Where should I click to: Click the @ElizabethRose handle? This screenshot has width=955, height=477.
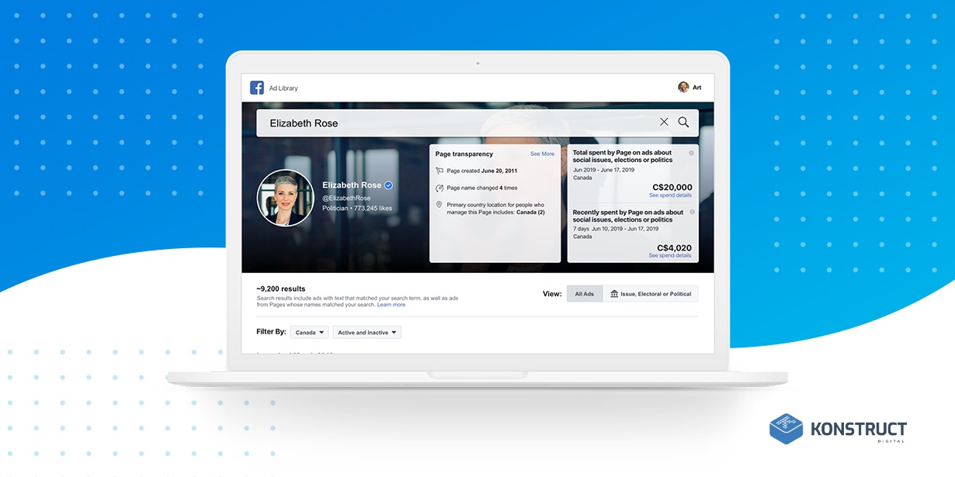coord(346,199)
